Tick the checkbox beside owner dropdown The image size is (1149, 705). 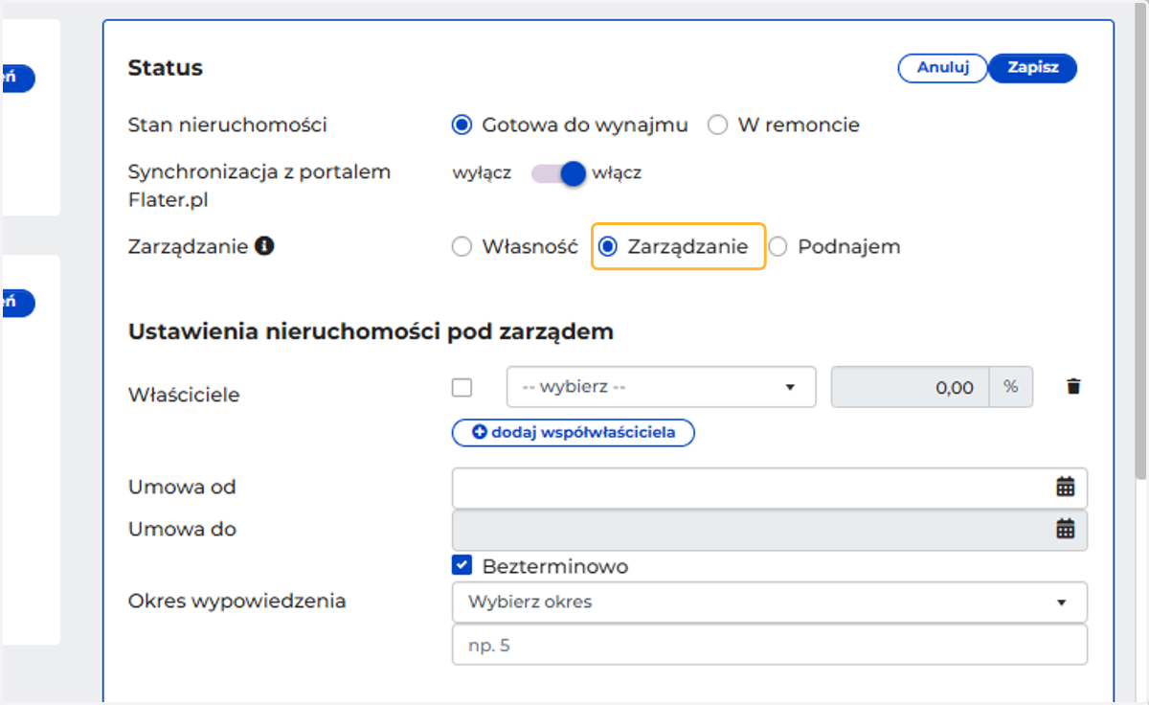pyautogui.click(x=462, y=388)
